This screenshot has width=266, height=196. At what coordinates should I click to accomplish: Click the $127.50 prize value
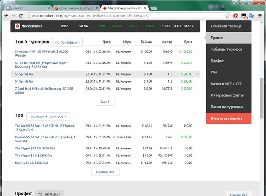click(x=187, y=89)
